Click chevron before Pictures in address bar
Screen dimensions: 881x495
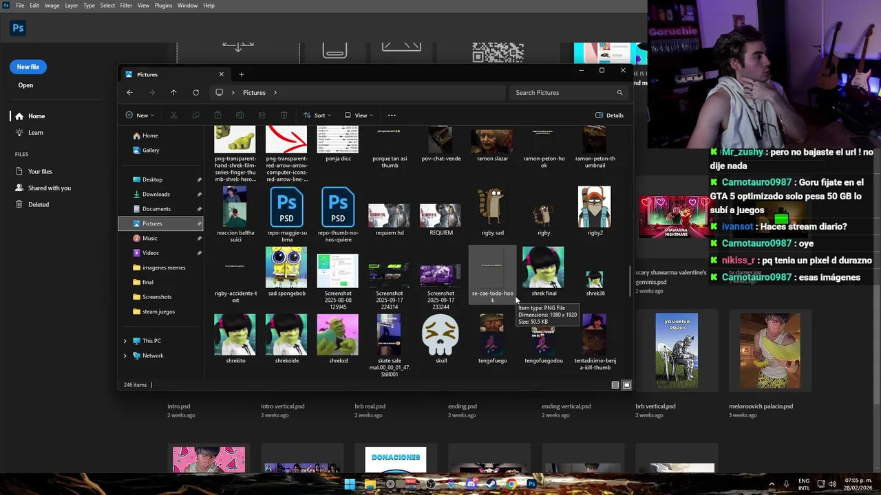click(233, 93)
